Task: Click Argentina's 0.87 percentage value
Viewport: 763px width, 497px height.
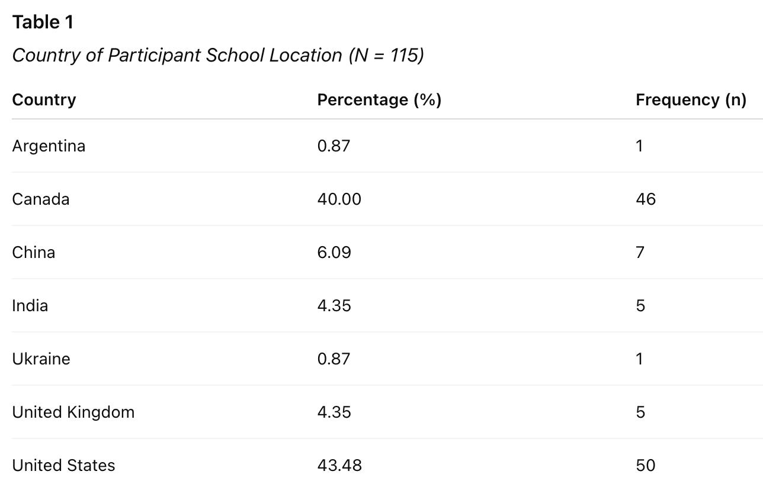Action: [x=334, y=146]
